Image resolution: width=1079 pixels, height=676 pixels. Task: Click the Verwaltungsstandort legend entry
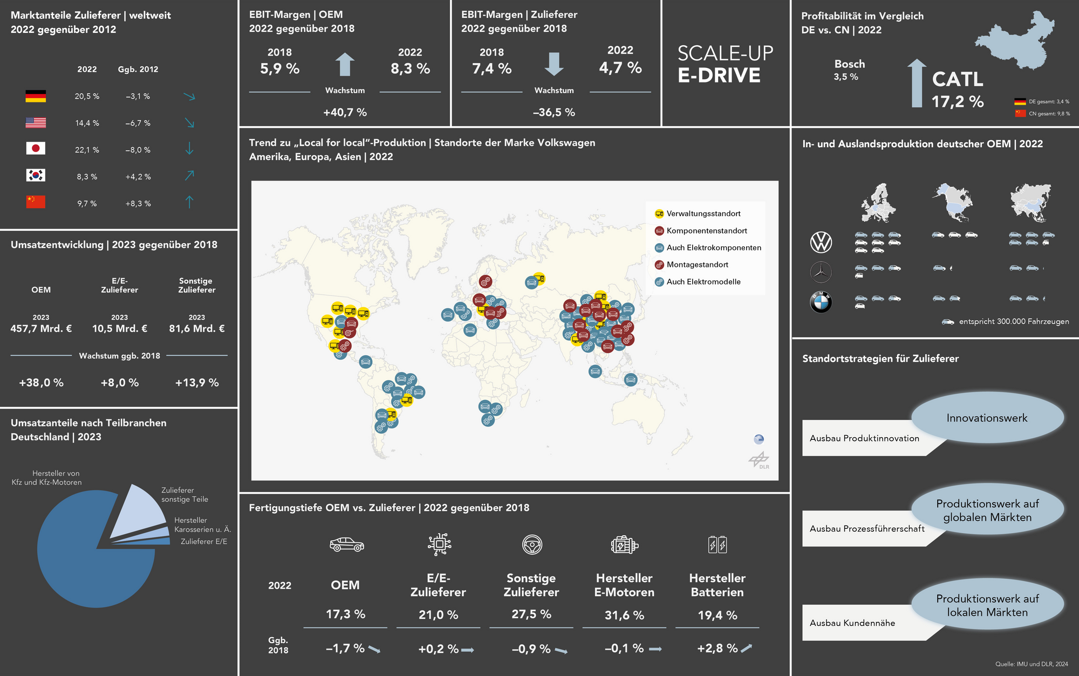coord(703,214)
